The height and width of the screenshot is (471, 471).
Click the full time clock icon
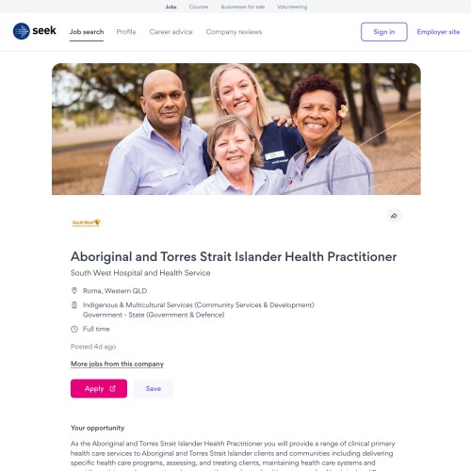[x=74, y=329]
